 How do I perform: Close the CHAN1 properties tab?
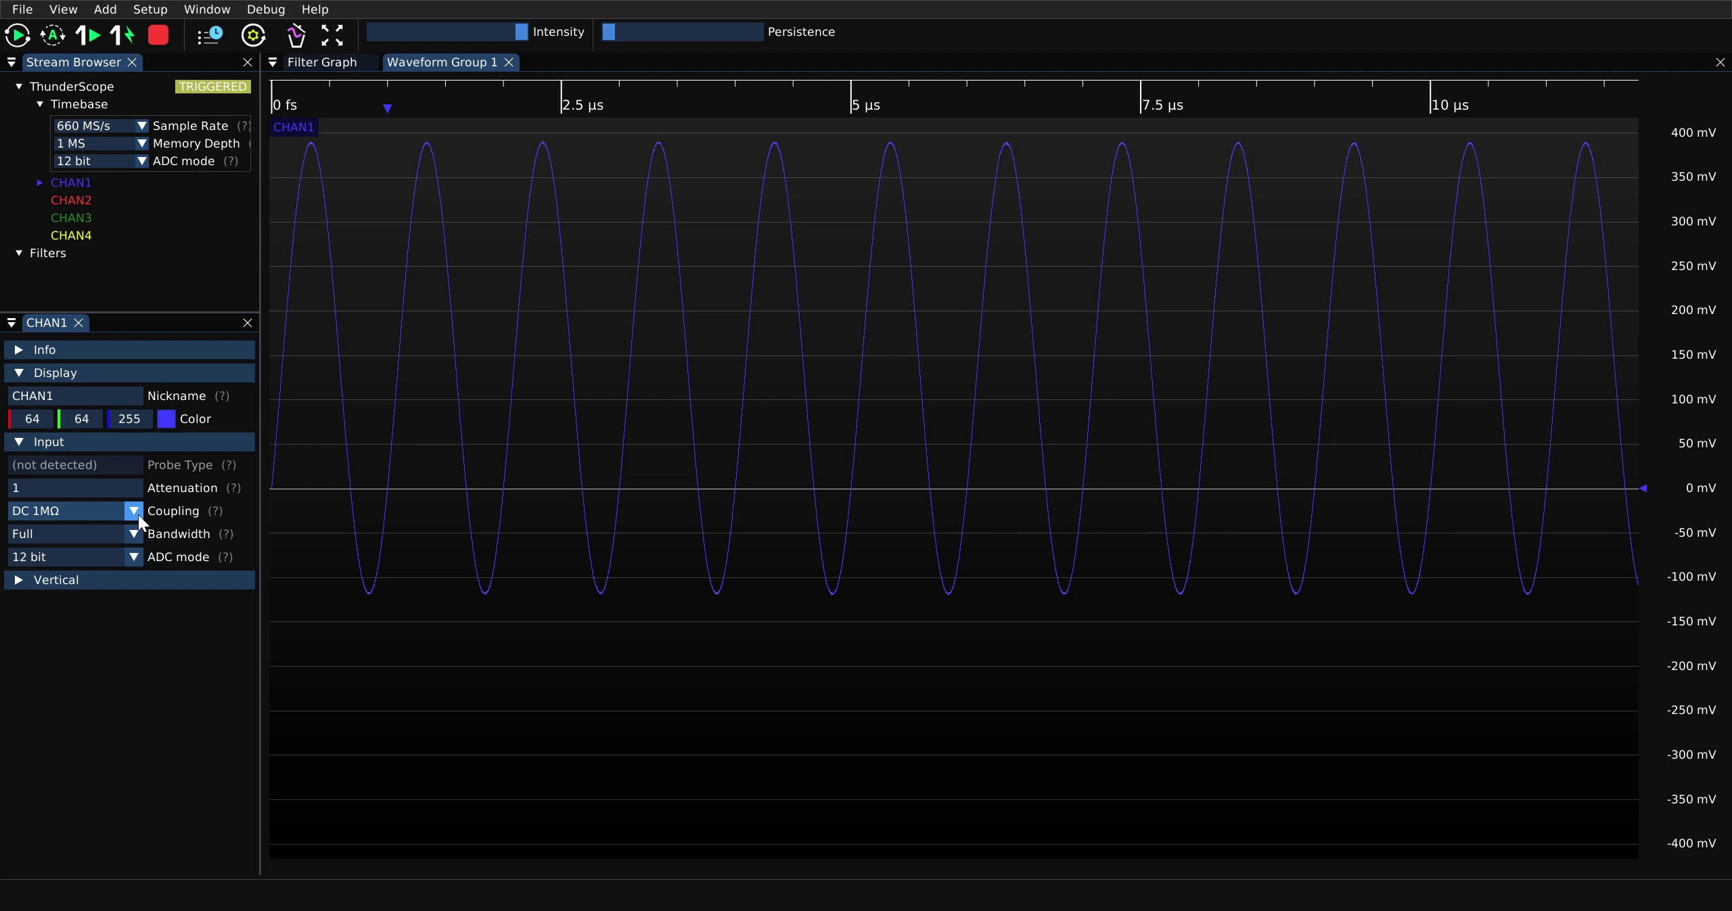78,323
